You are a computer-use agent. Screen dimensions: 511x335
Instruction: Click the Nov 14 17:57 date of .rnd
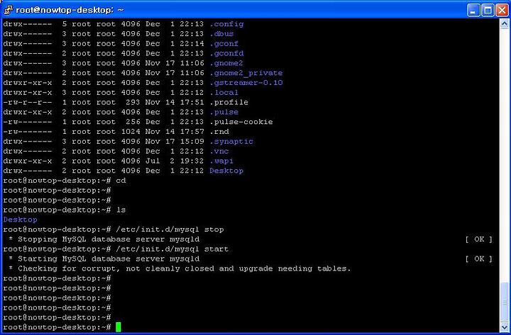coord(175,132)
